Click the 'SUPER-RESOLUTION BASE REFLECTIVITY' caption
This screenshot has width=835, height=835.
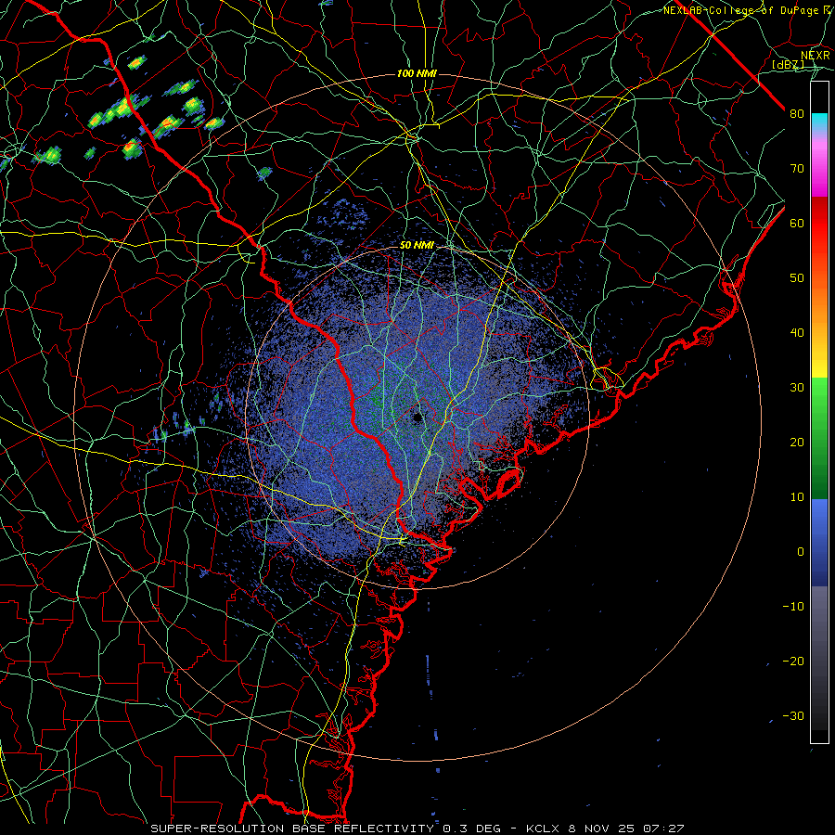point(292,829)
